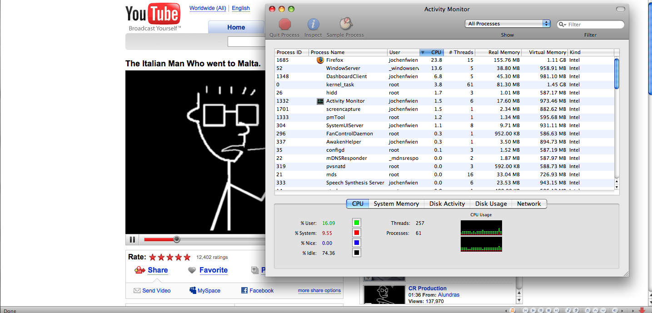Click the Share icon below the video

(x=139, y=270)
